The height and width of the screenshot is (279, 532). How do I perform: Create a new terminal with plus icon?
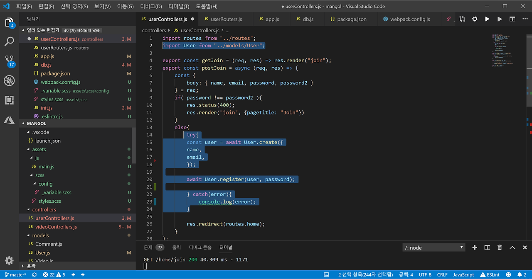[475, 247]
